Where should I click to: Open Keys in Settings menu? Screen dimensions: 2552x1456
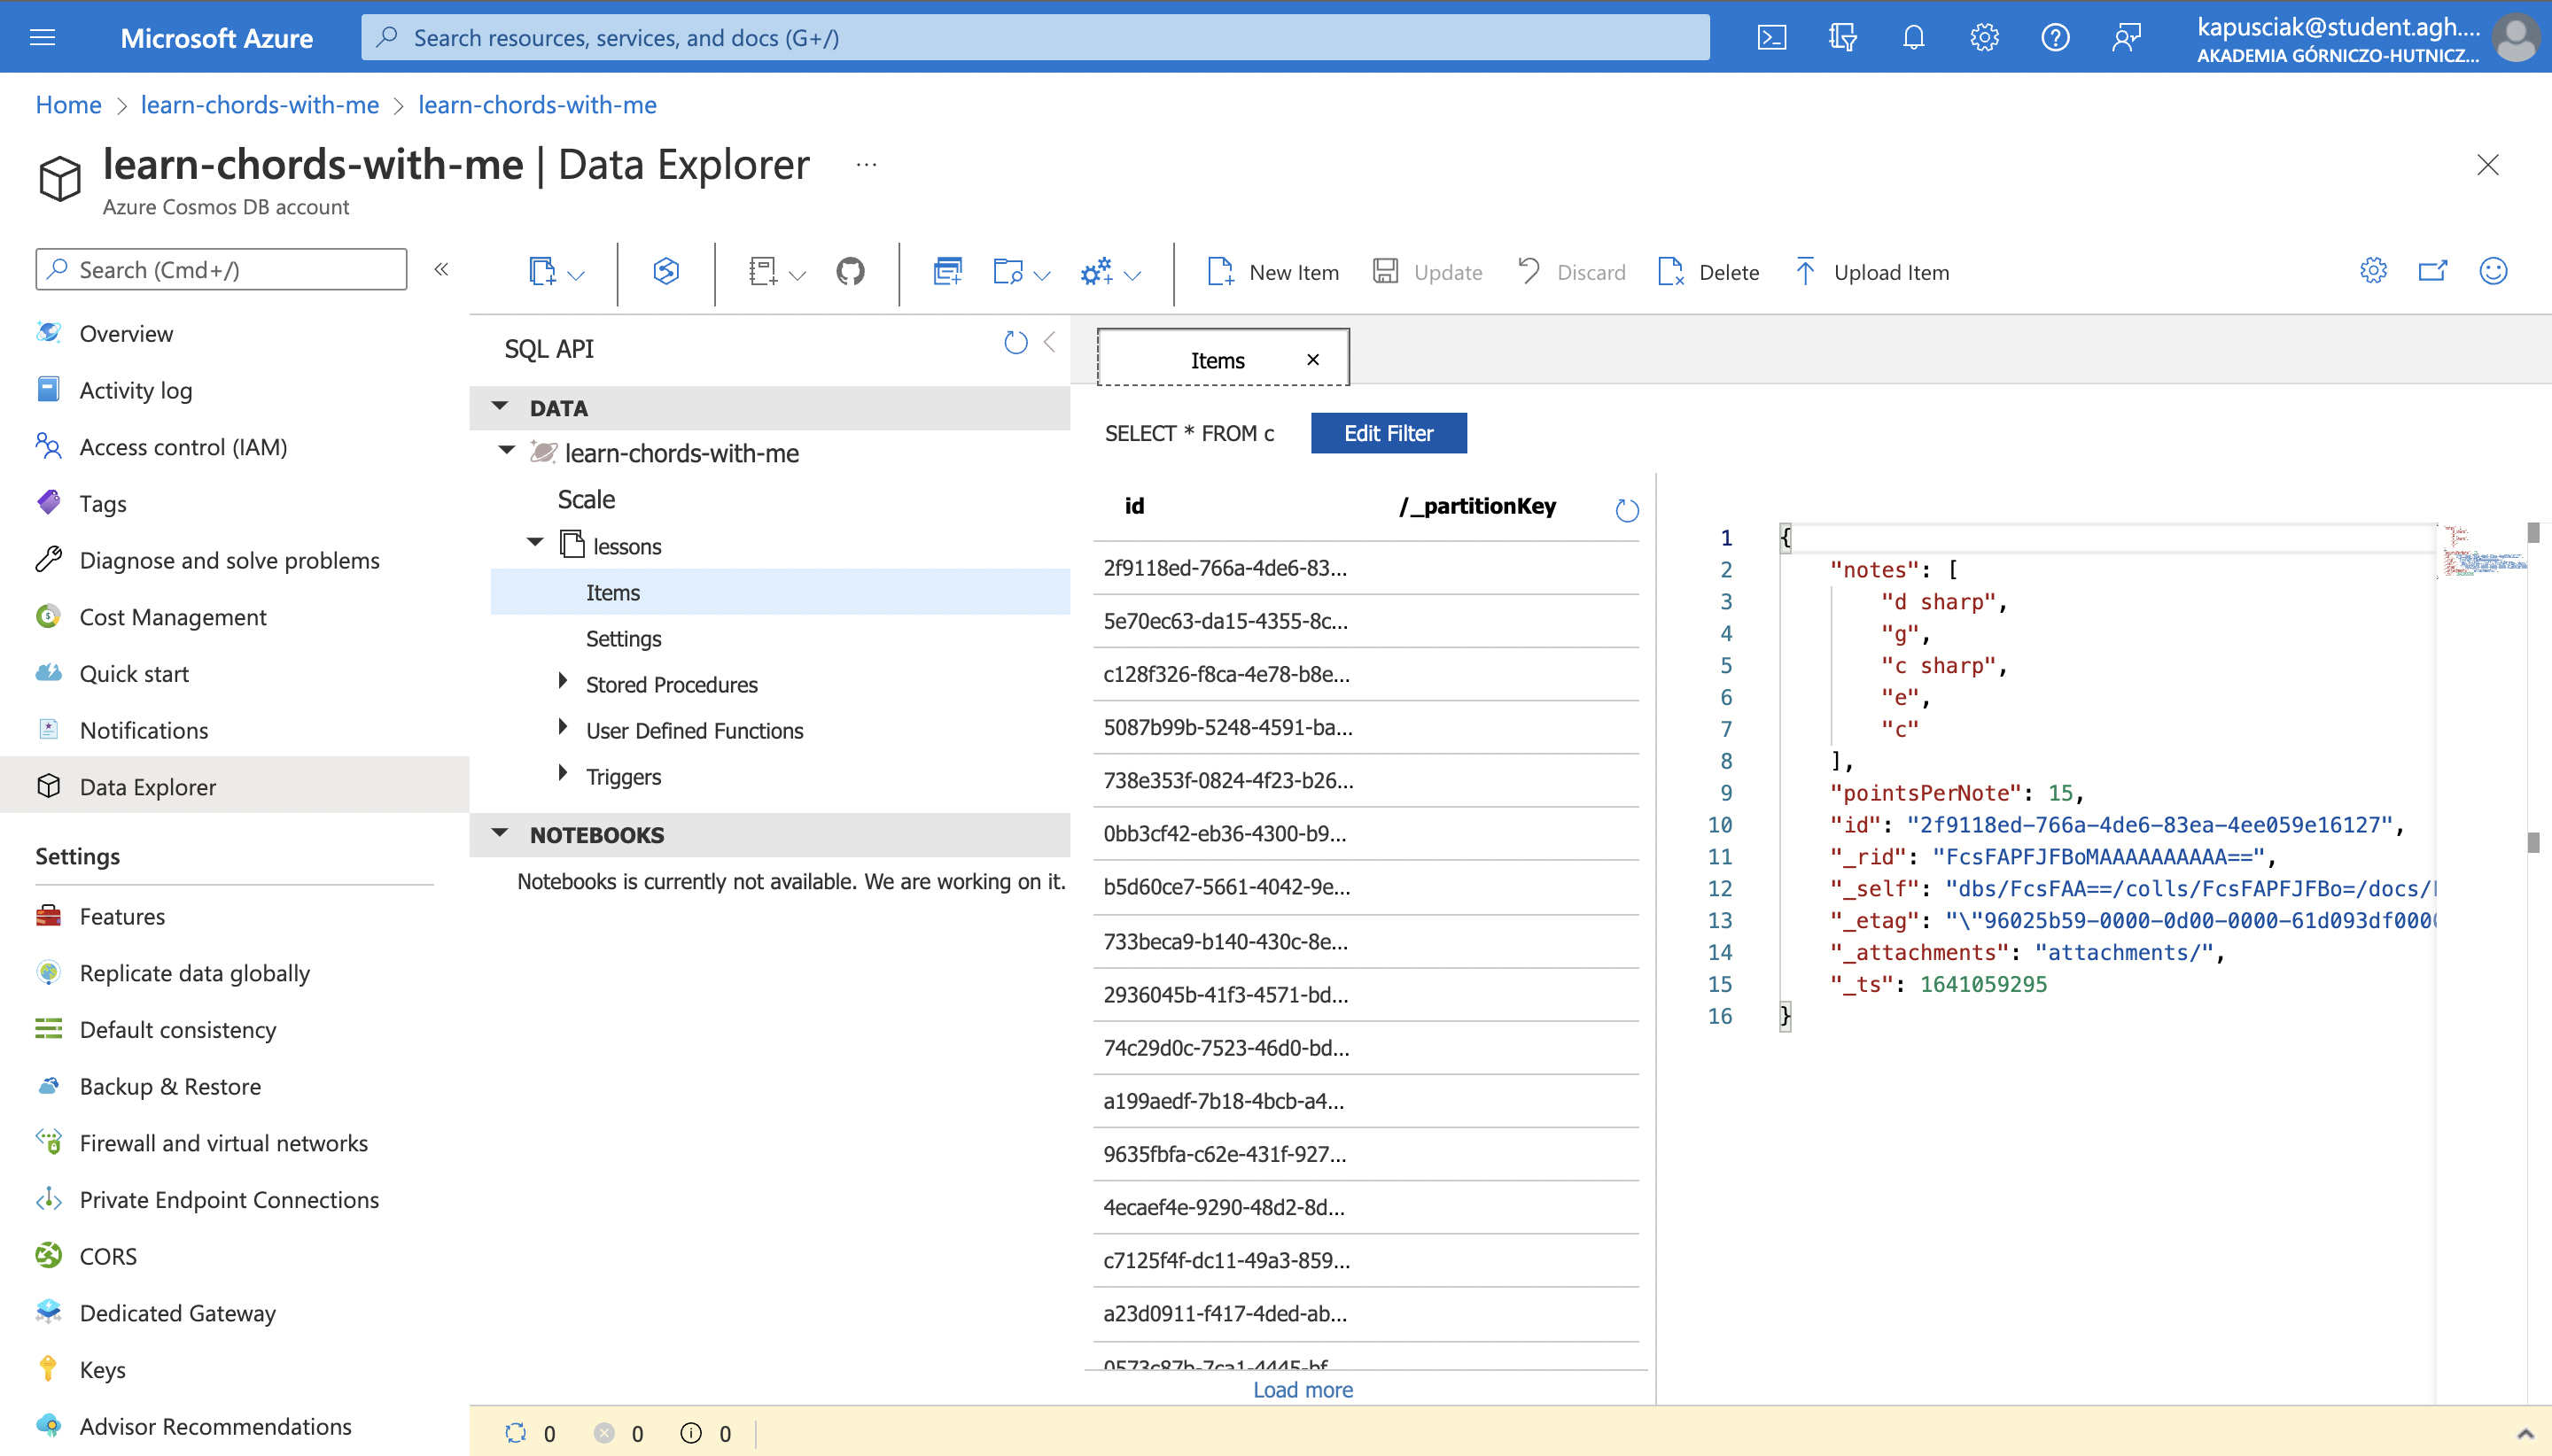tap(103, 1369)
